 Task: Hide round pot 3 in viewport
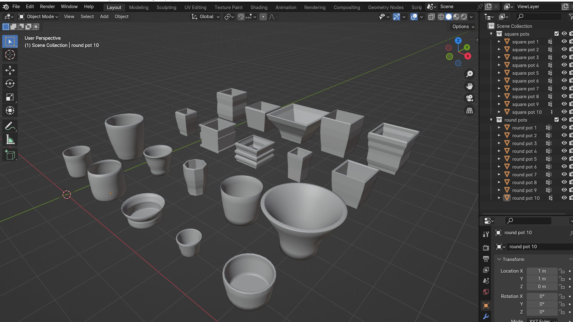[x=564, y=143]
